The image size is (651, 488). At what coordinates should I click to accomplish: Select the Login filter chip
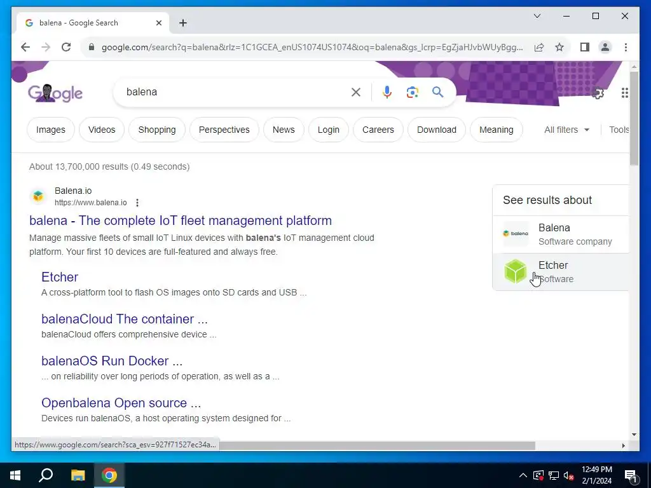tap(329, 130)
